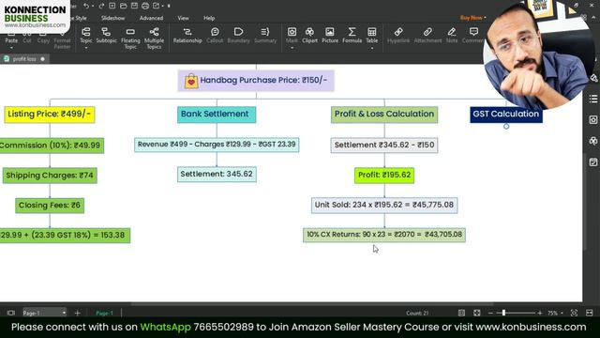Open the Help menu tab
The image size is (600, 338).
coord(209,18)
